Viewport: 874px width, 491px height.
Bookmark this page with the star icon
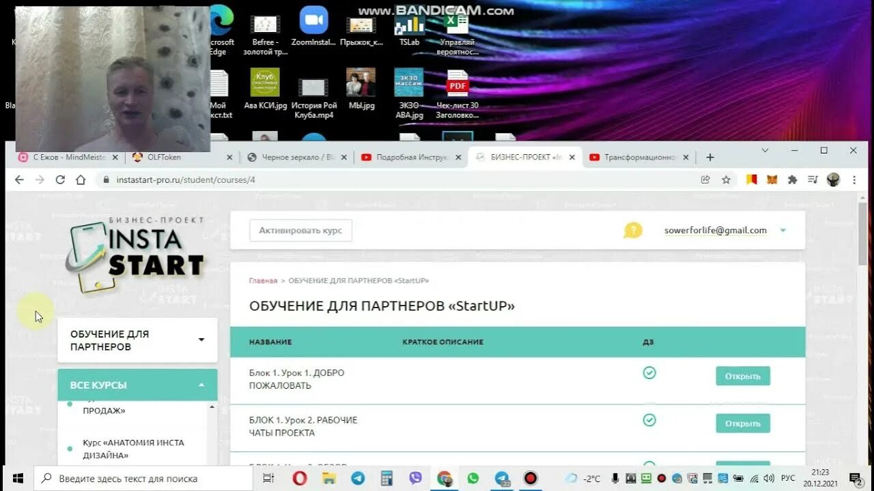(726, 179)
